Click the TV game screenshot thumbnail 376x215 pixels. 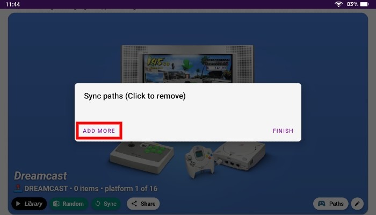pos(187,68)
